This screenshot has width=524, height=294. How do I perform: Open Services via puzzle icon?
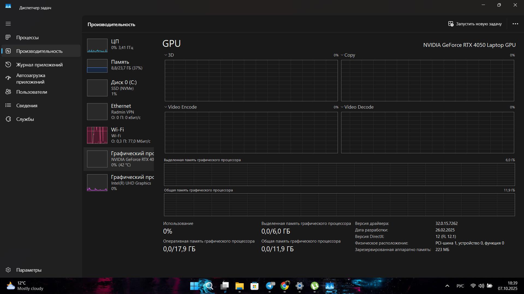point(8,119)
